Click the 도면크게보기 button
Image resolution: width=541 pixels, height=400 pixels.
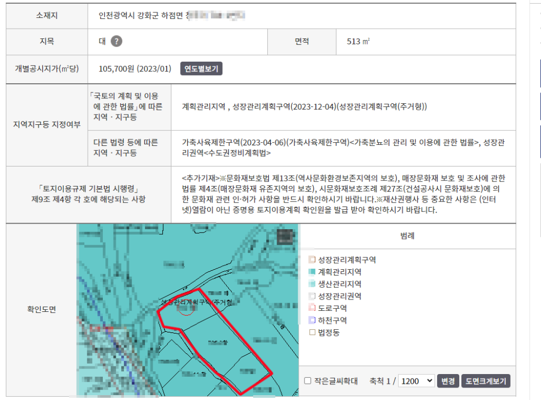pyautogui.click(x=486, y=381)
